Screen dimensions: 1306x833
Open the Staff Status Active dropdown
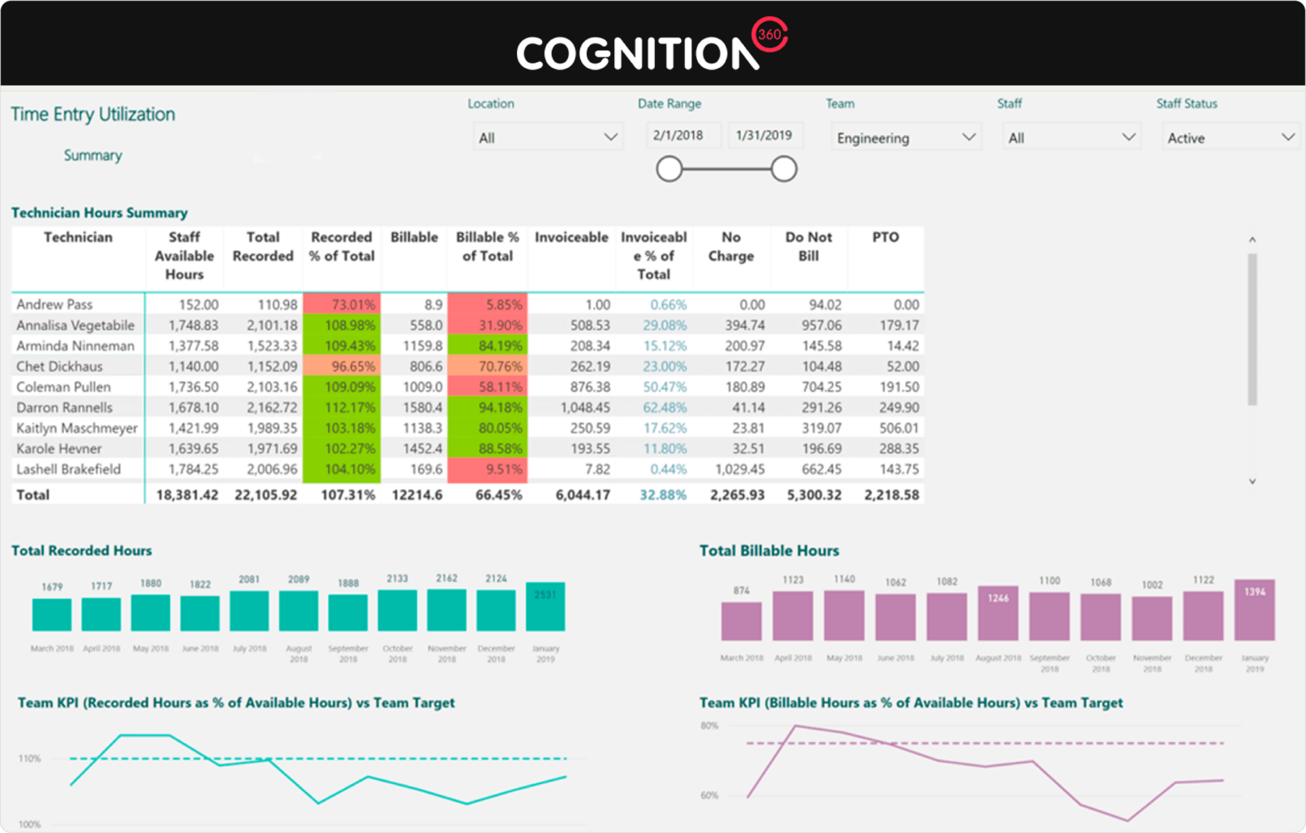click(1230, 137)
